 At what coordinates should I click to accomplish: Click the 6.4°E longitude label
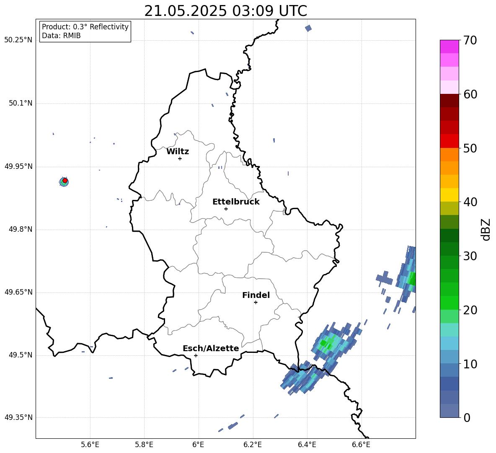307,445
